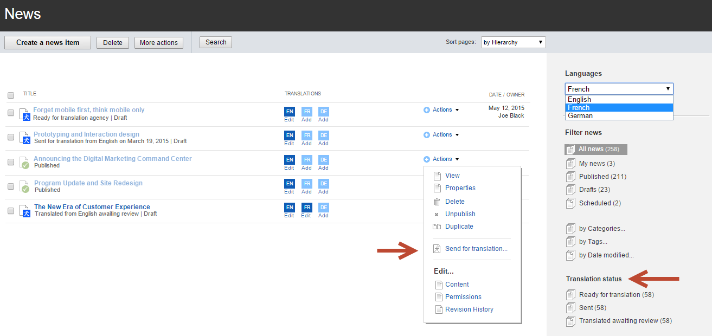Click the Joe Black owner name

pos(511,116)
